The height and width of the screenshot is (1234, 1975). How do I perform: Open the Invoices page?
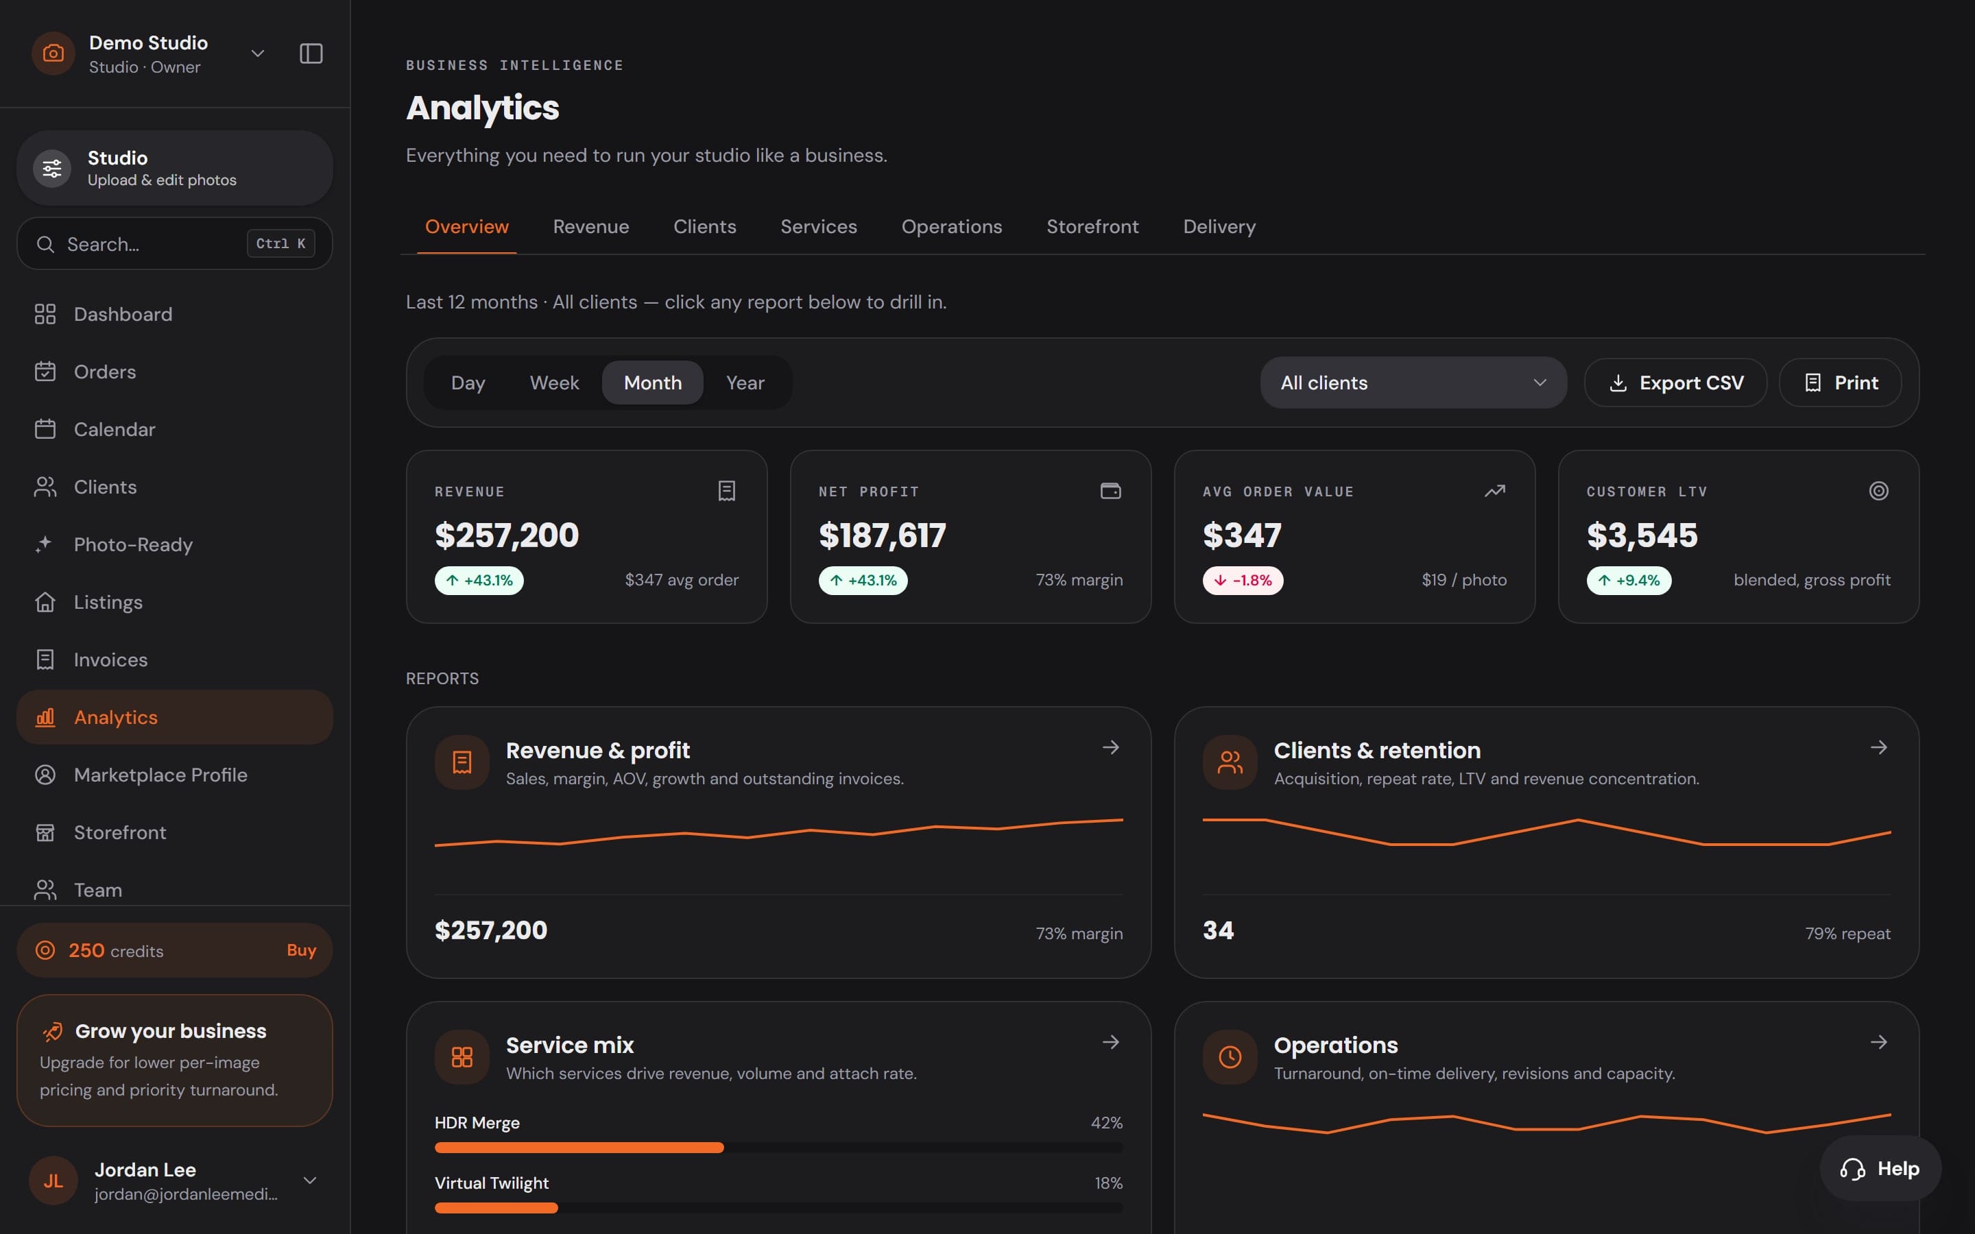pyautogui.click(x=175, y=660)
